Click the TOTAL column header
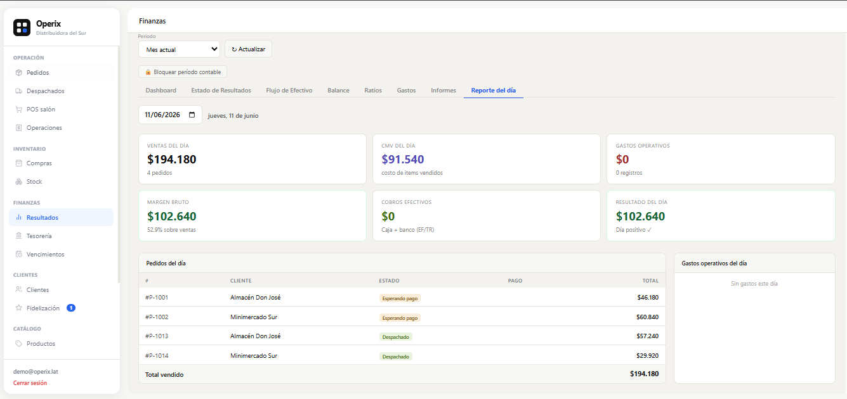Screen dimensions: 847x399 [x=650, y=281]
